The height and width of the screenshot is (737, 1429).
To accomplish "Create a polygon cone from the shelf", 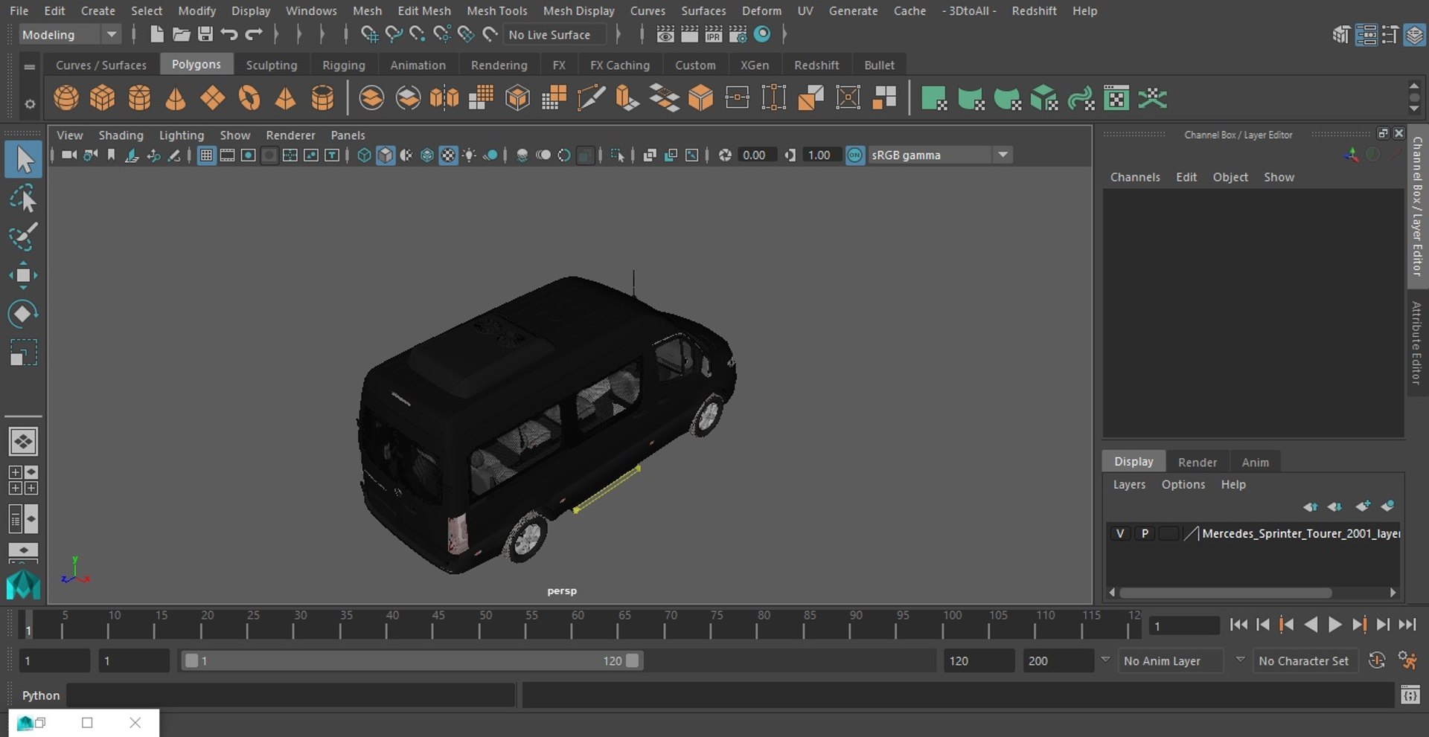I will (176, 97).
